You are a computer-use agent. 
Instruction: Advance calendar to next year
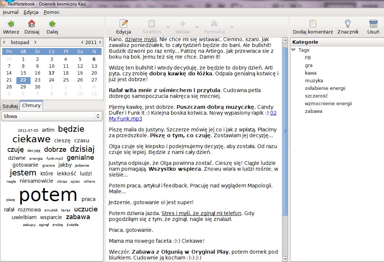pos(100,43)
